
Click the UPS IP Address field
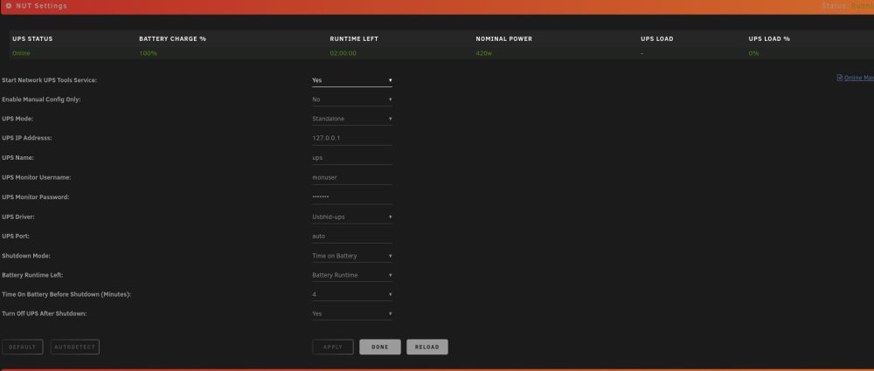(x=351, y=138)
